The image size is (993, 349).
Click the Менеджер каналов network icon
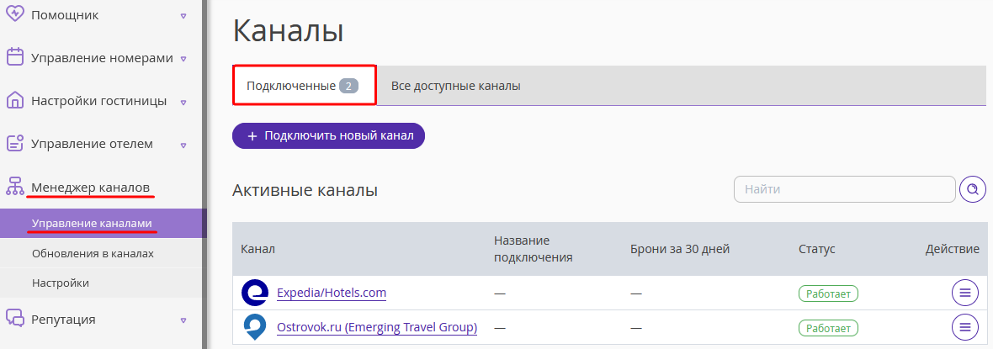(15, 186)
